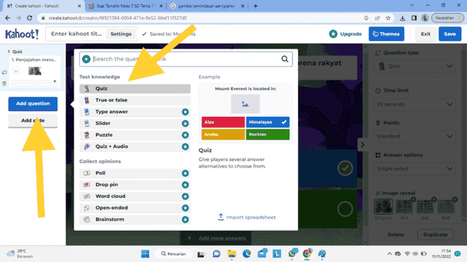Collapse the right sidebar arrow
The width and height of the screenshot is (467, 262).
click(x=363, y=145)
